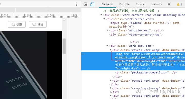Select the video-content-wrap div line
The height and width of the screenshot is (99, 185).
[136, 34]
